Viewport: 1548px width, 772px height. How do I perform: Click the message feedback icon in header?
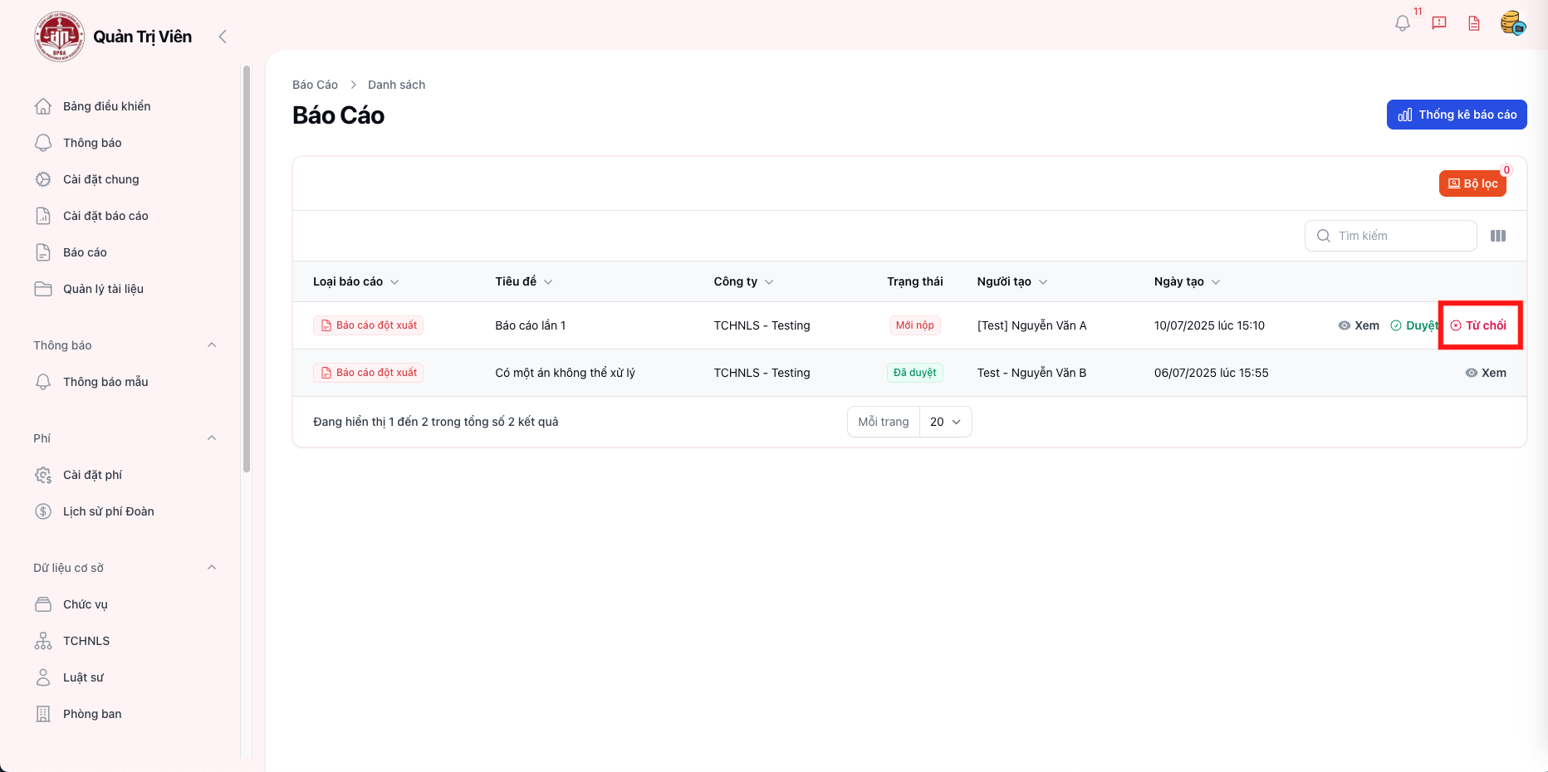(x=1439, y=23)
